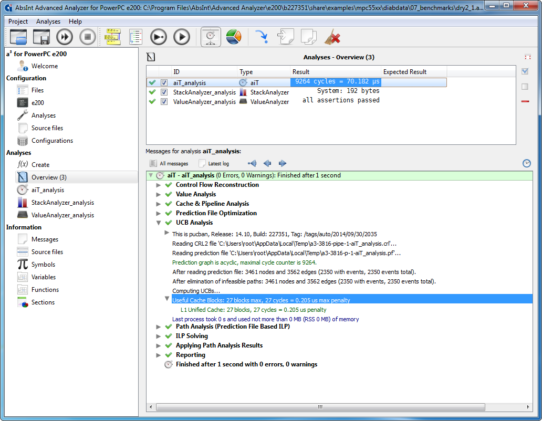
Task: Open the Symbols view
Action: (43, 265)
